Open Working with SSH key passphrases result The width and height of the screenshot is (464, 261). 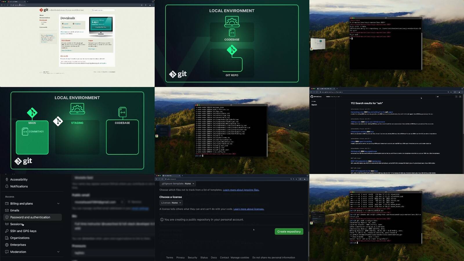[x=364, y=151]
